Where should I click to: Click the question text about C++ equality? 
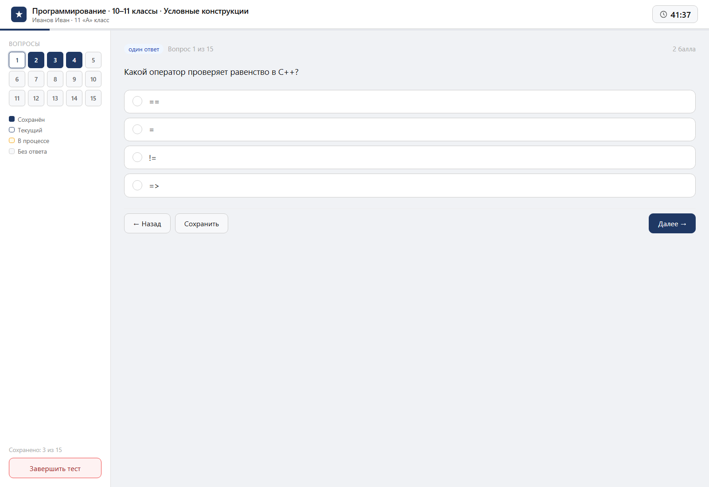[x=211, y=72]
